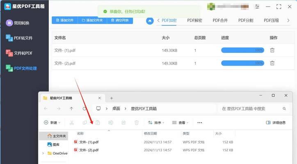Click the 总页数 column header

[200, 38]
